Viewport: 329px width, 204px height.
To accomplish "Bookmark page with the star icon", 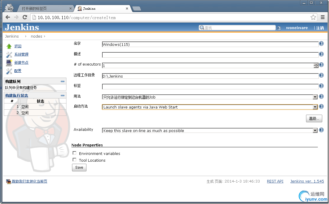I will click(313, 17).
